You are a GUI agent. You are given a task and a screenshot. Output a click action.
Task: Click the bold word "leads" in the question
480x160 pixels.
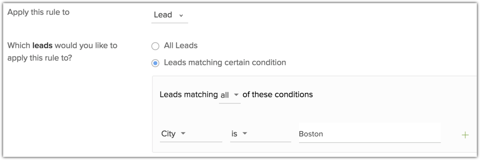click(42, 45)
